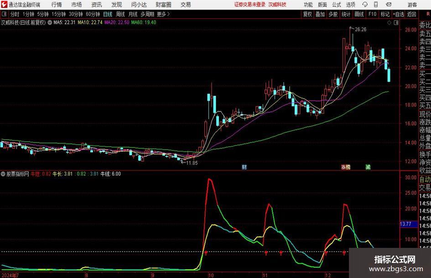The width and height of the screenshot is (431, 278).
Task: Click the 标记 mark button
Action: (x=385, y=14)
